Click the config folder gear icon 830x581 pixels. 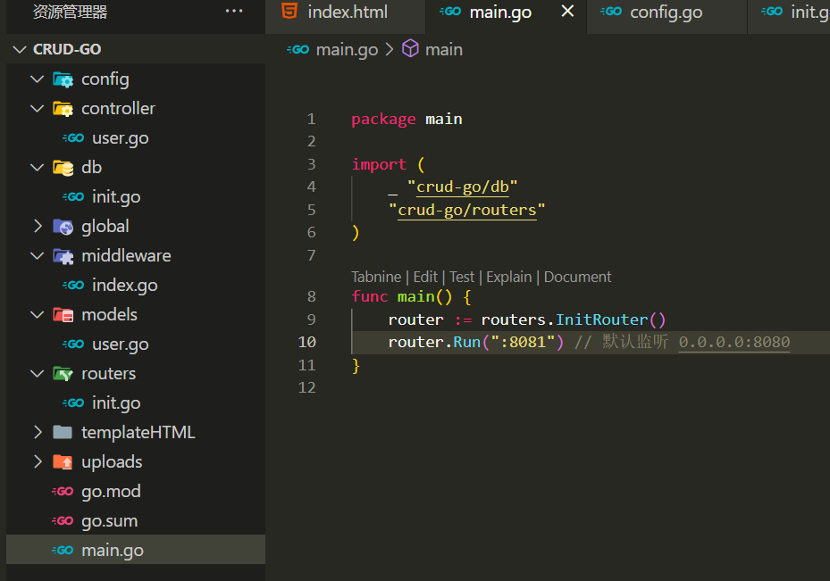pyautogui.click(x=63, y=79)
